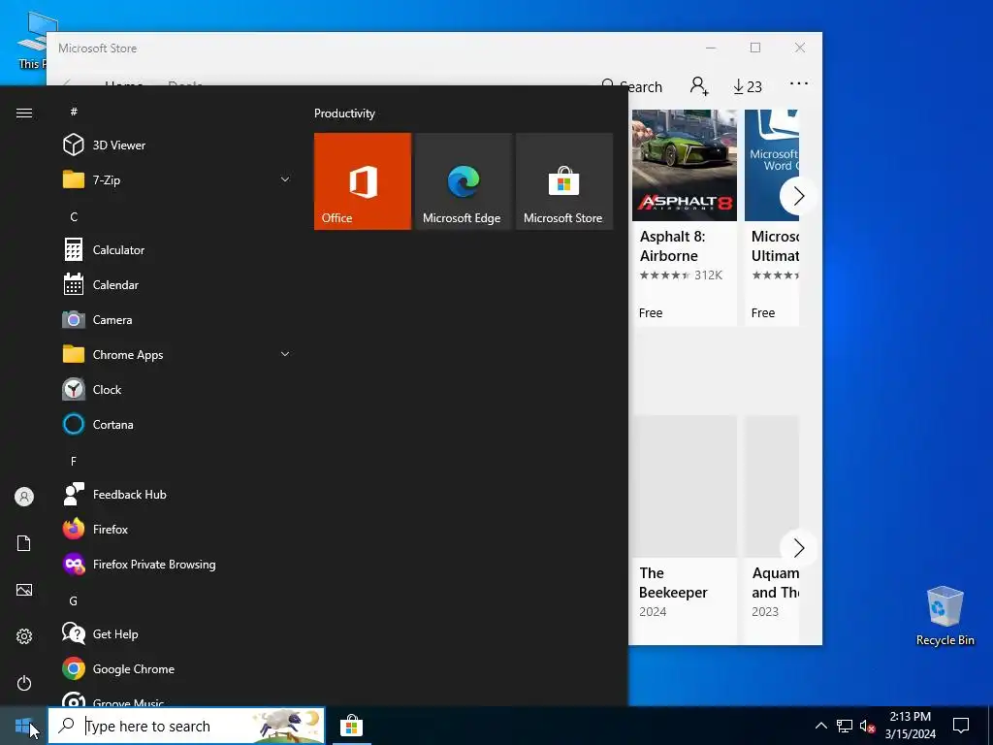Open the sign-in account icon in Microsoft Store
The image size is (993, 745).
(x=699, y=86)
